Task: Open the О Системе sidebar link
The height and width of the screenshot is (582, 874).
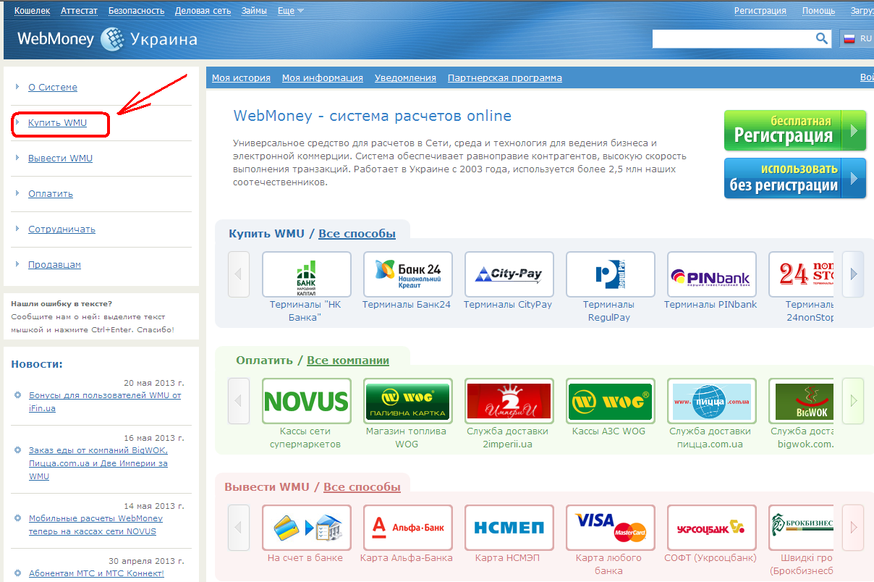Action: point(53,88)
